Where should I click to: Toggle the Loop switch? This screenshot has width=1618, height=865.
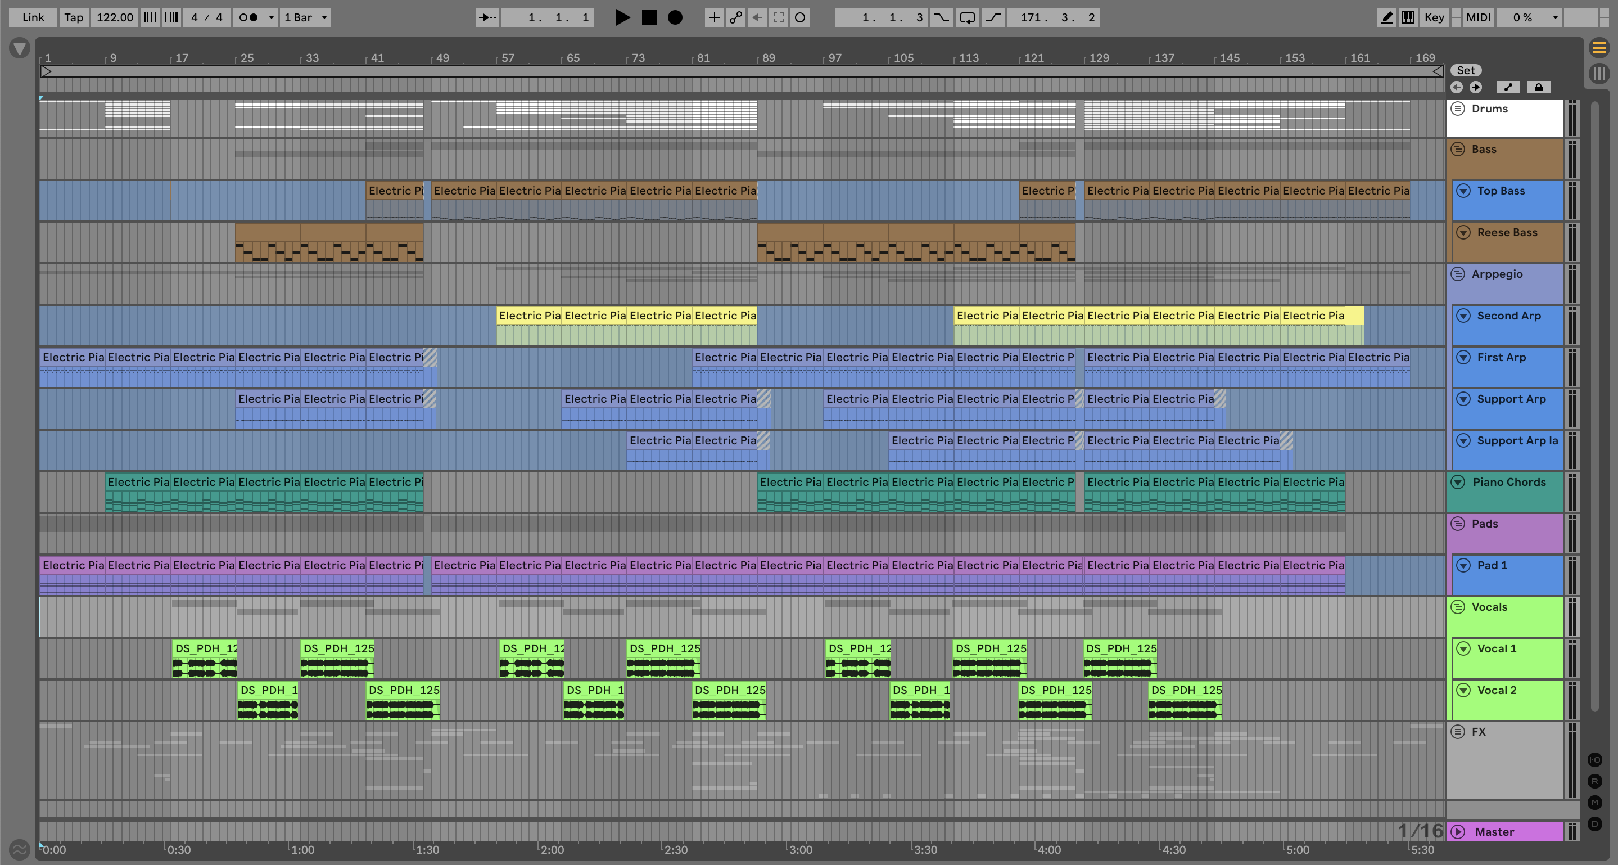tap(968, 17)
